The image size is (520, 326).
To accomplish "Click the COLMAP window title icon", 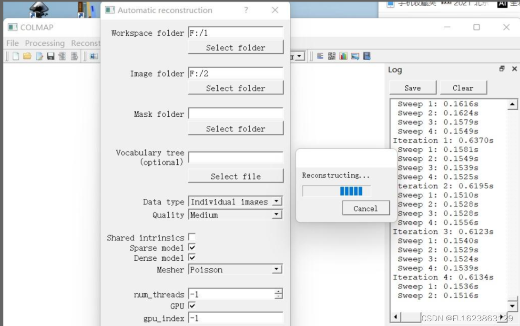I will 12,27.
